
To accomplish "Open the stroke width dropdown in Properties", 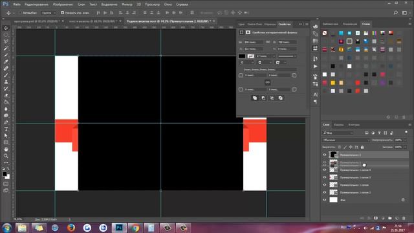I will pyautogui.click(x=274, y=56).
